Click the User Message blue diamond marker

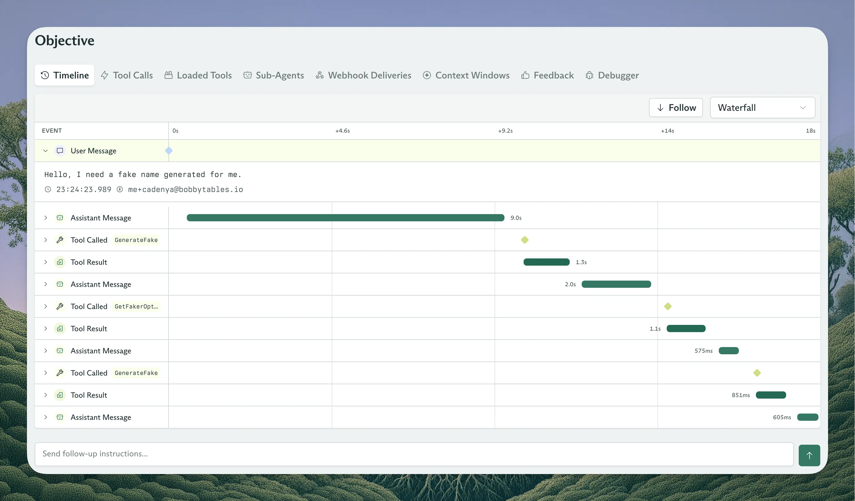(x=169, y=151)
